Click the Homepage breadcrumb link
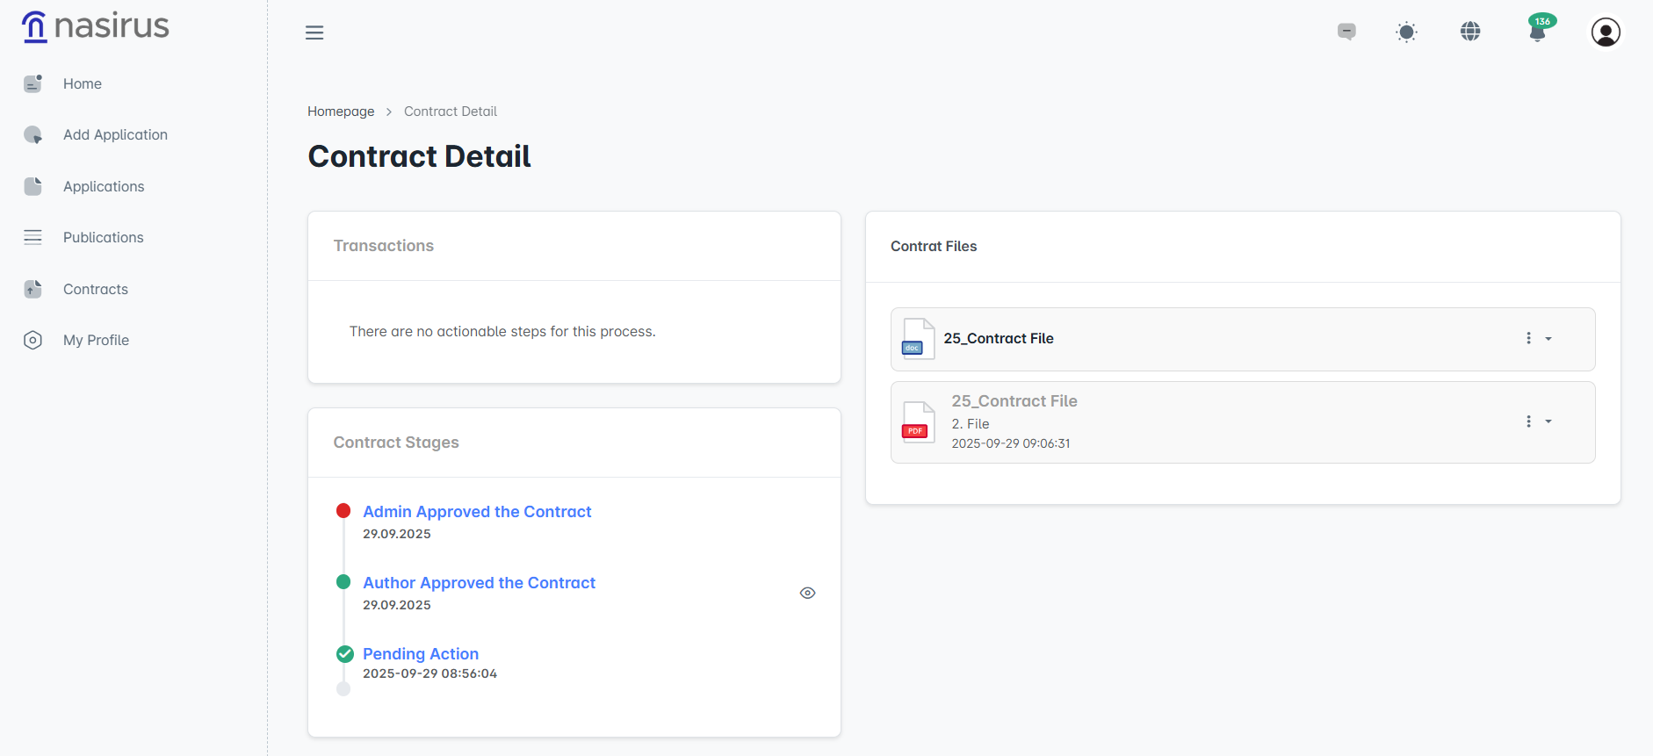Viewport: 1653px width, 756px height. click(x=341, y=112)
